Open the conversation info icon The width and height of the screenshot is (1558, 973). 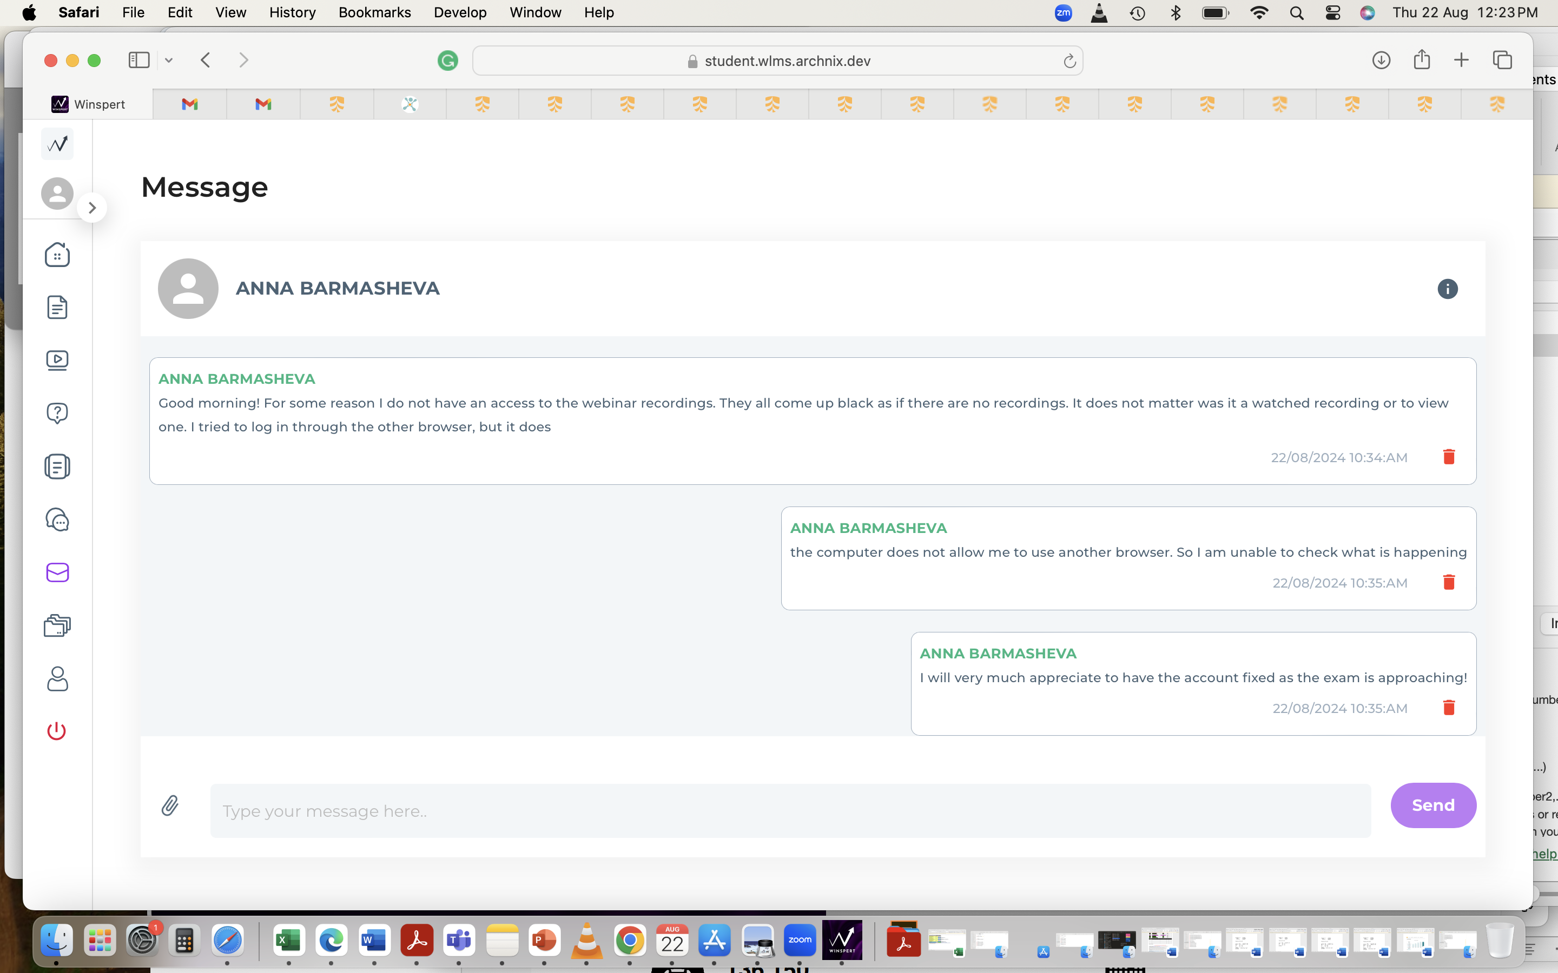click(1447, 289)
